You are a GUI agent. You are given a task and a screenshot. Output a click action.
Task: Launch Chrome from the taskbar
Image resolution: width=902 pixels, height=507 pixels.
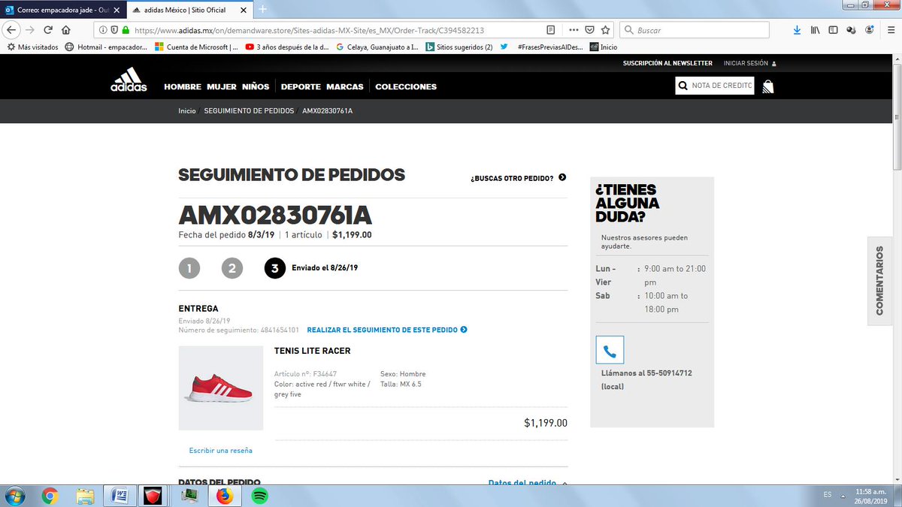point(50,496)
